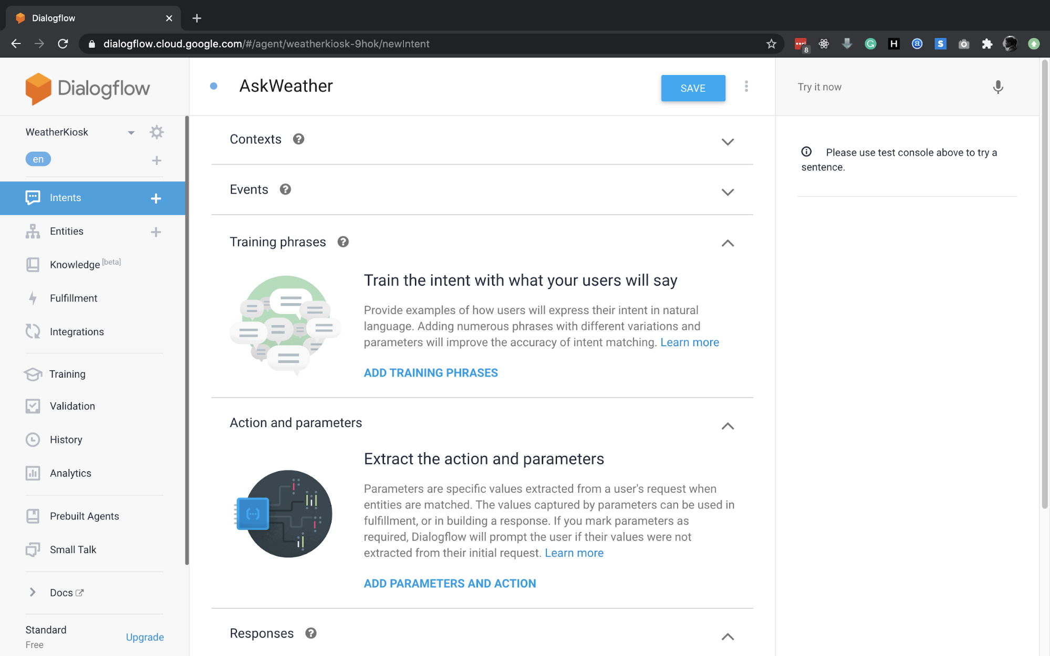The height and width of the screenshot is (656, 1050).
Task: Click Contexts help question mark icon
Action: tap(298, 139)
